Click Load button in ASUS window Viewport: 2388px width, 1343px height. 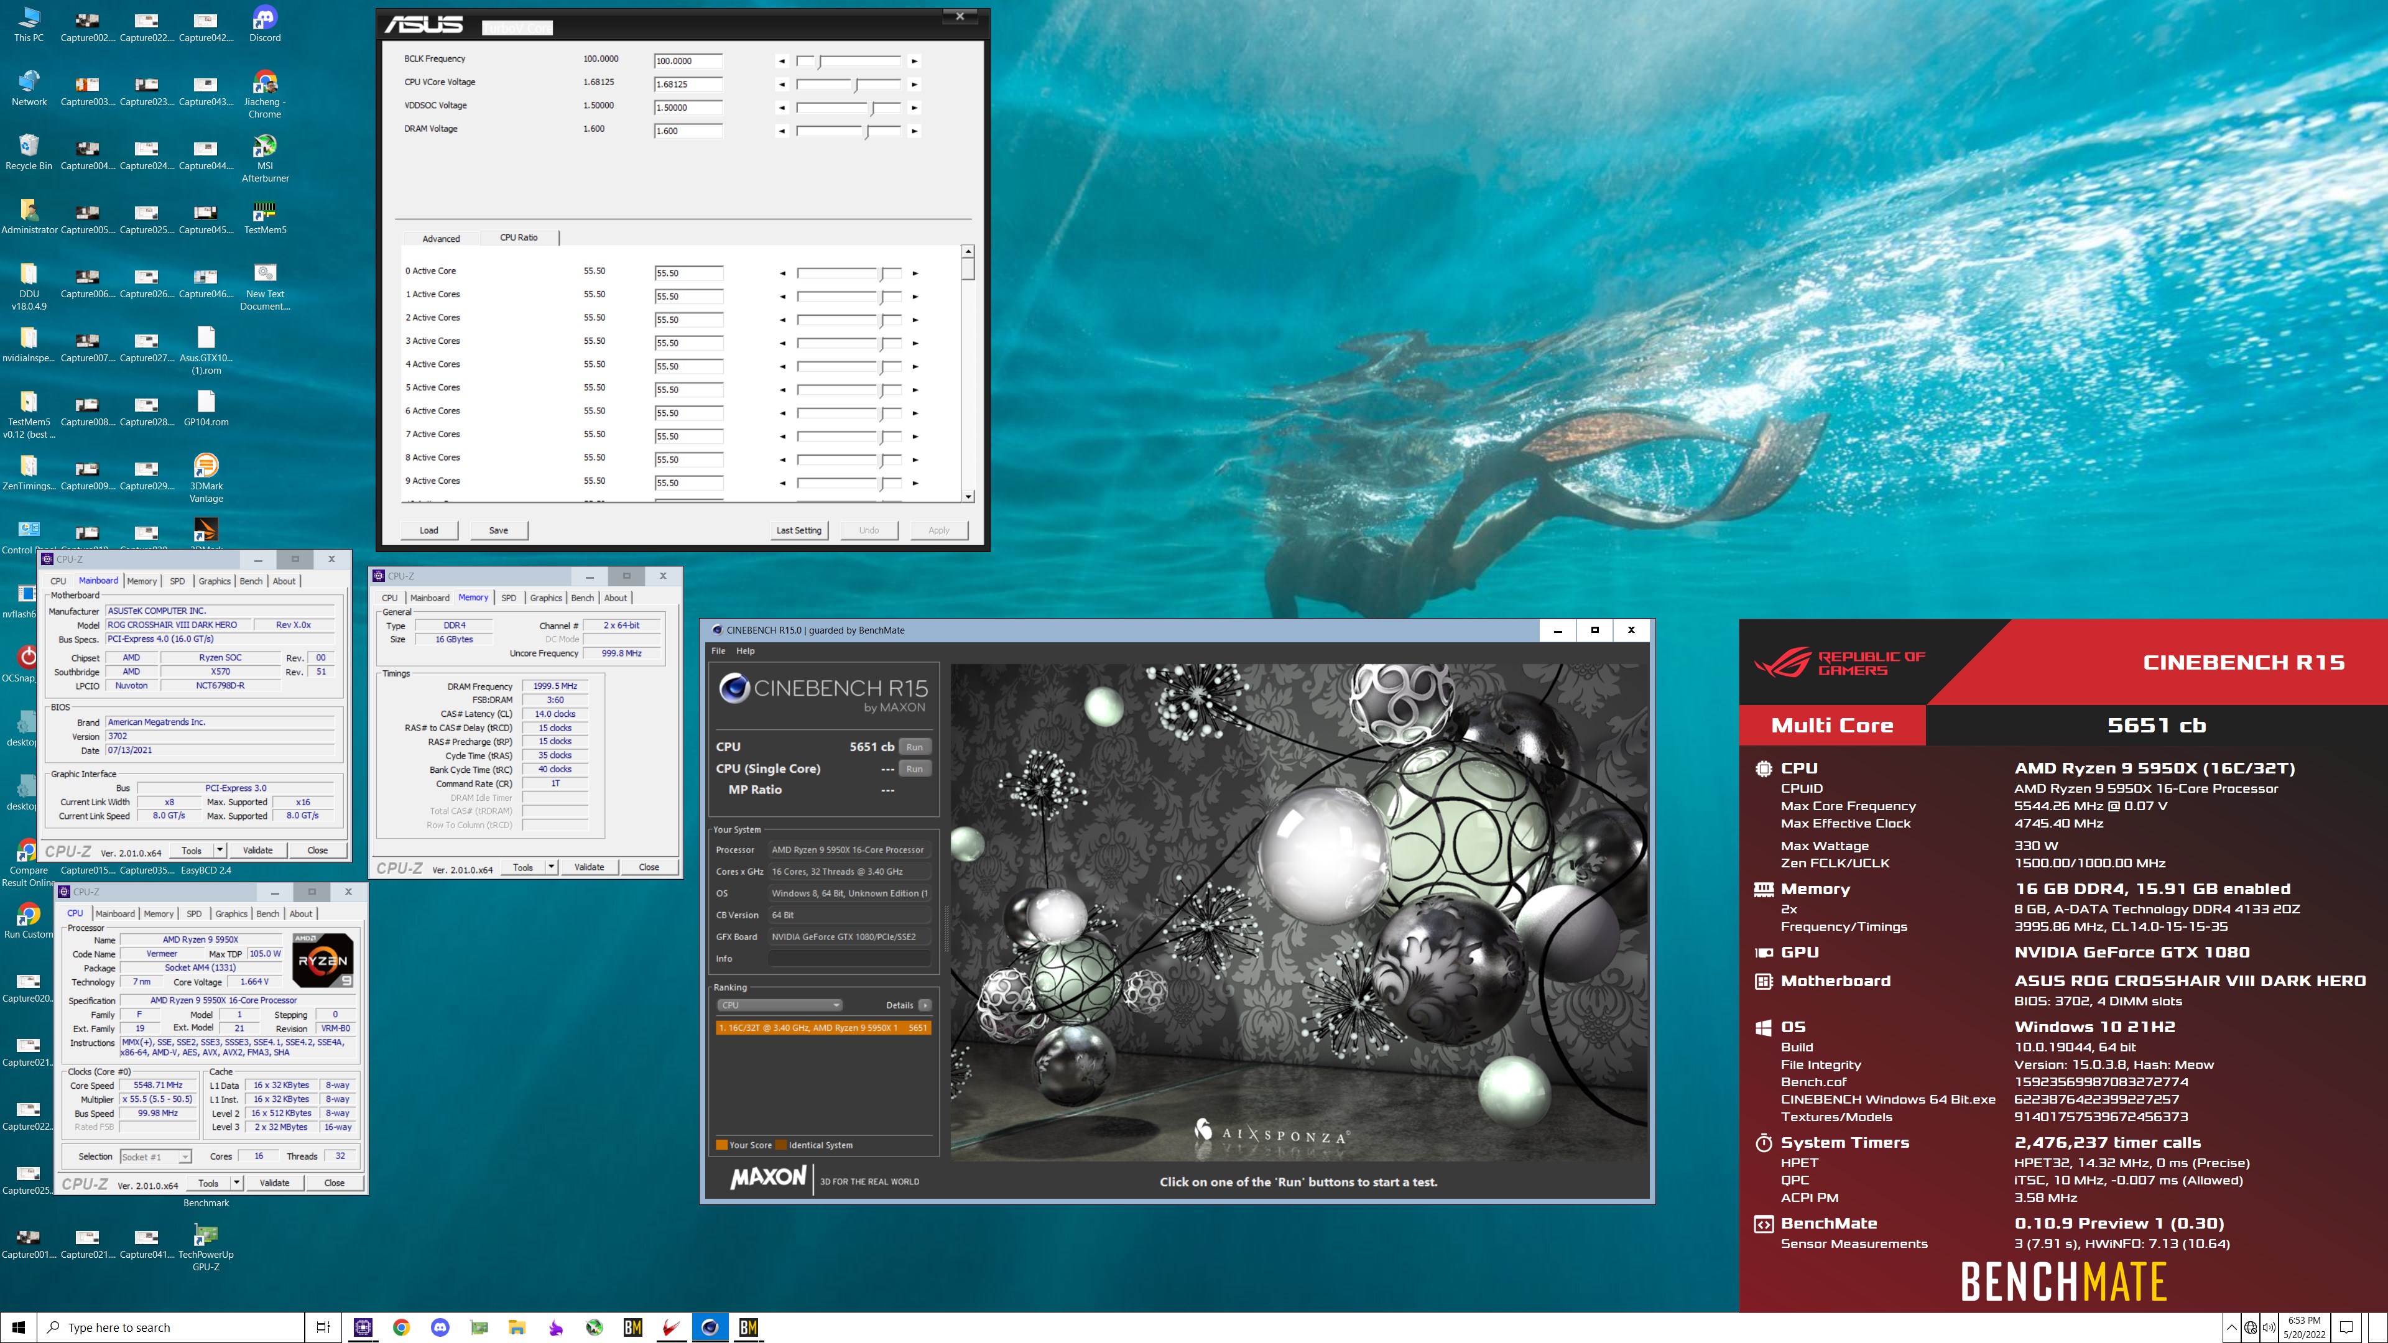[x=429, y=530]
